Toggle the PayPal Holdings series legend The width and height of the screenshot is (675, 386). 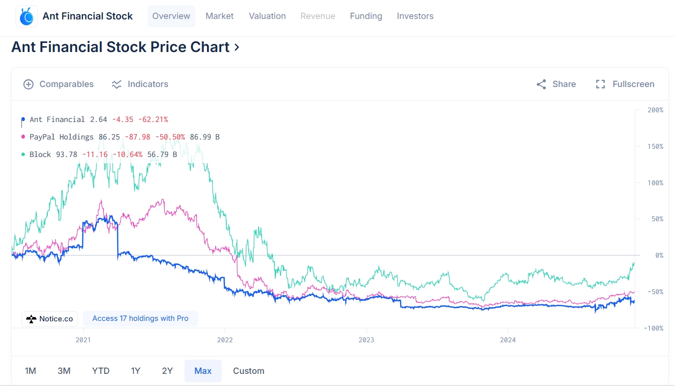tap(61, 137)
